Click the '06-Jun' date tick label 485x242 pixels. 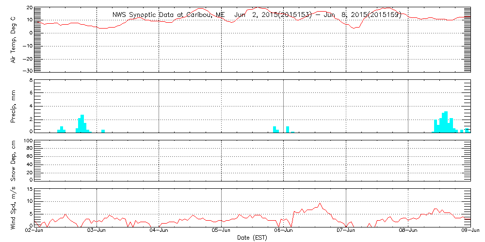coord(283,231)
